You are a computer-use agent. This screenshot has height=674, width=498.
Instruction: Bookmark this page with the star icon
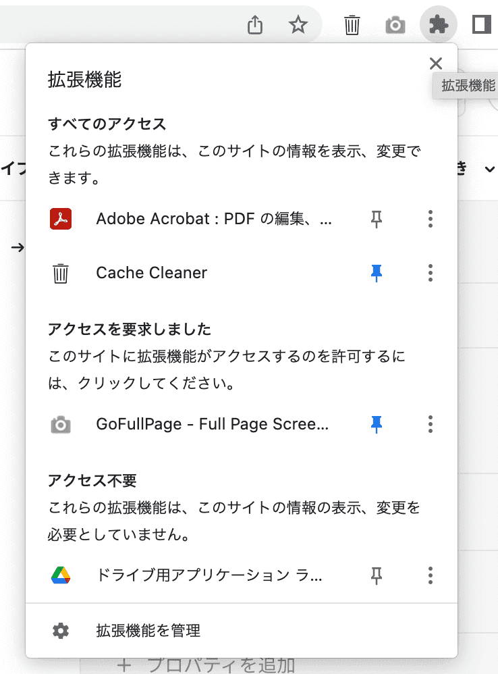coord(298,26)
